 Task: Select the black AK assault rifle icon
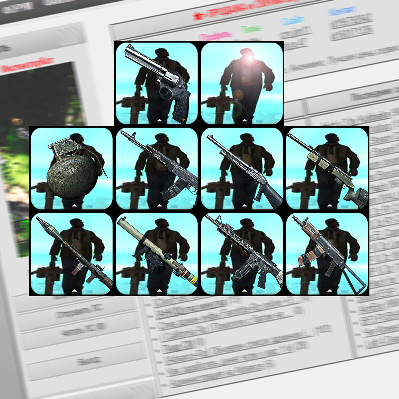pyautogui.click(x=156, y=168)
